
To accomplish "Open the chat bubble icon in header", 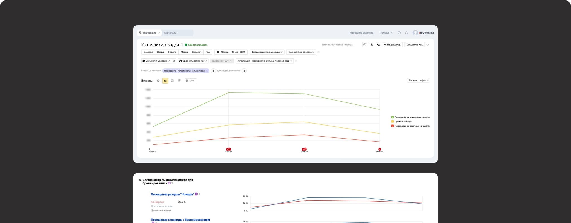I will tap(399, 33).
